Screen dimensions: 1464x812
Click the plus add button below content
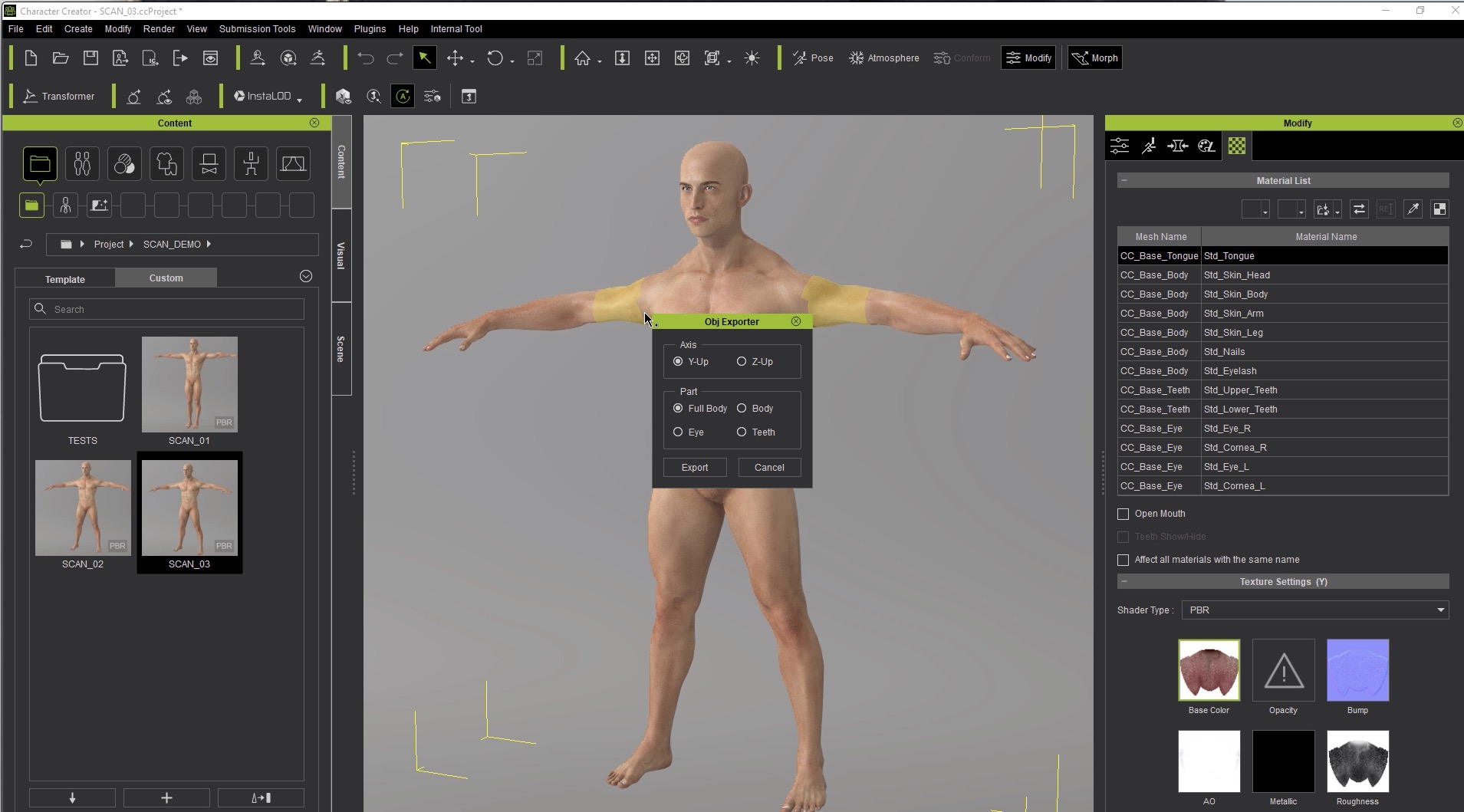coord(166,798)
